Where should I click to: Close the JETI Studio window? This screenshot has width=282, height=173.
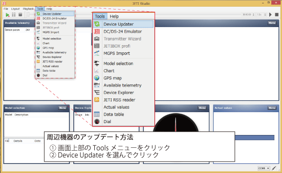pyautogui.click(x=276, y=3)
